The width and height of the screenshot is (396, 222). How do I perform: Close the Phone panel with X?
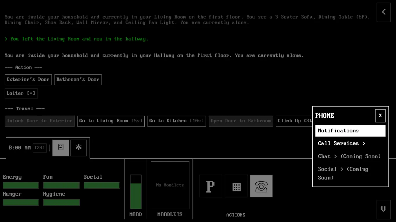tap(380, 116)
